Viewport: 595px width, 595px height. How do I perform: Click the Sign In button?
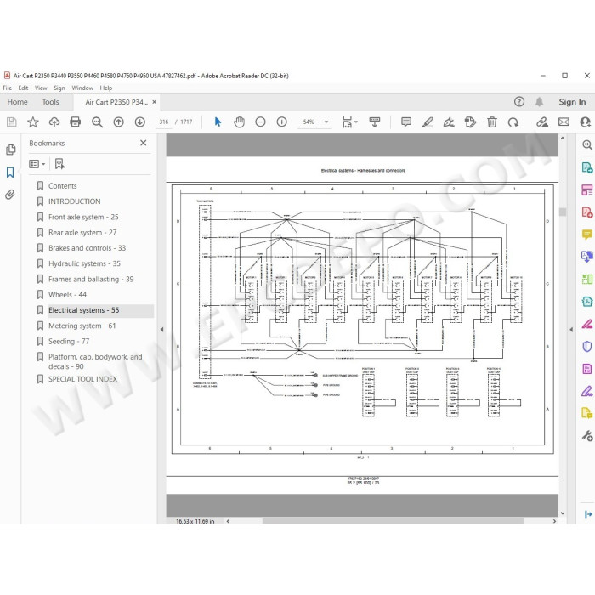[x=572, y=102]
